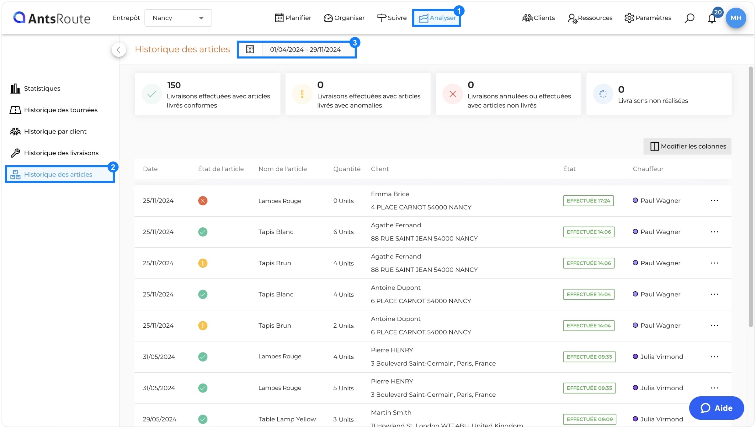Open more options for Pierre HENRY 5 Units row

pos(714,388)
